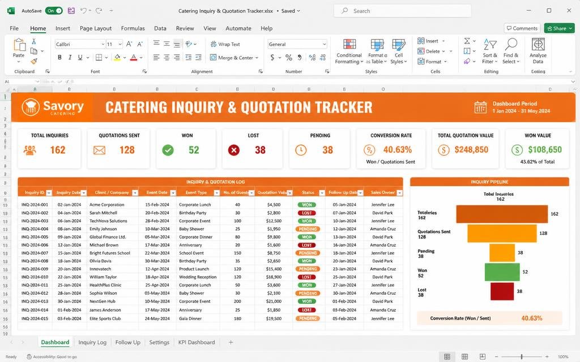Click the Share button
580x362 pixels.
click(560, 28)
